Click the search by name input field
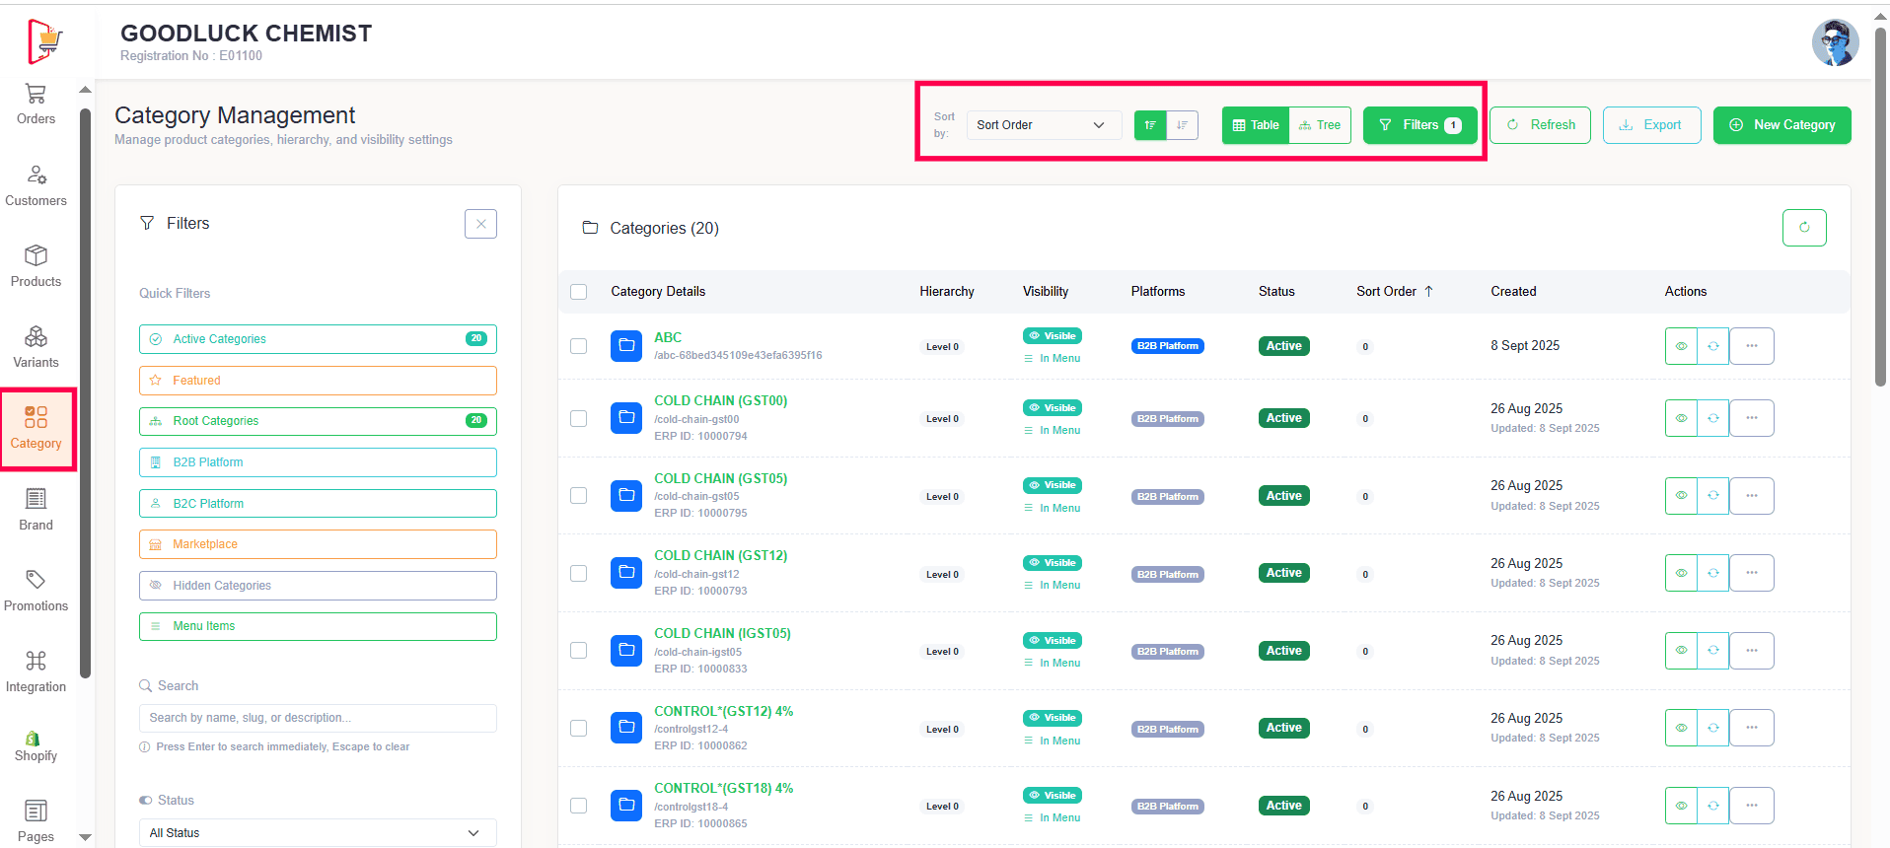The width and height of the screenshot is (1890, 848). pos(317,718)
